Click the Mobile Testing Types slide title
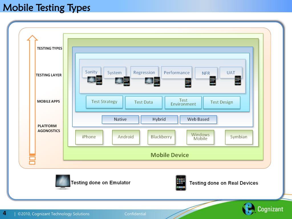Viewport: 292px width, 219px height. click(x=46, y=8)
